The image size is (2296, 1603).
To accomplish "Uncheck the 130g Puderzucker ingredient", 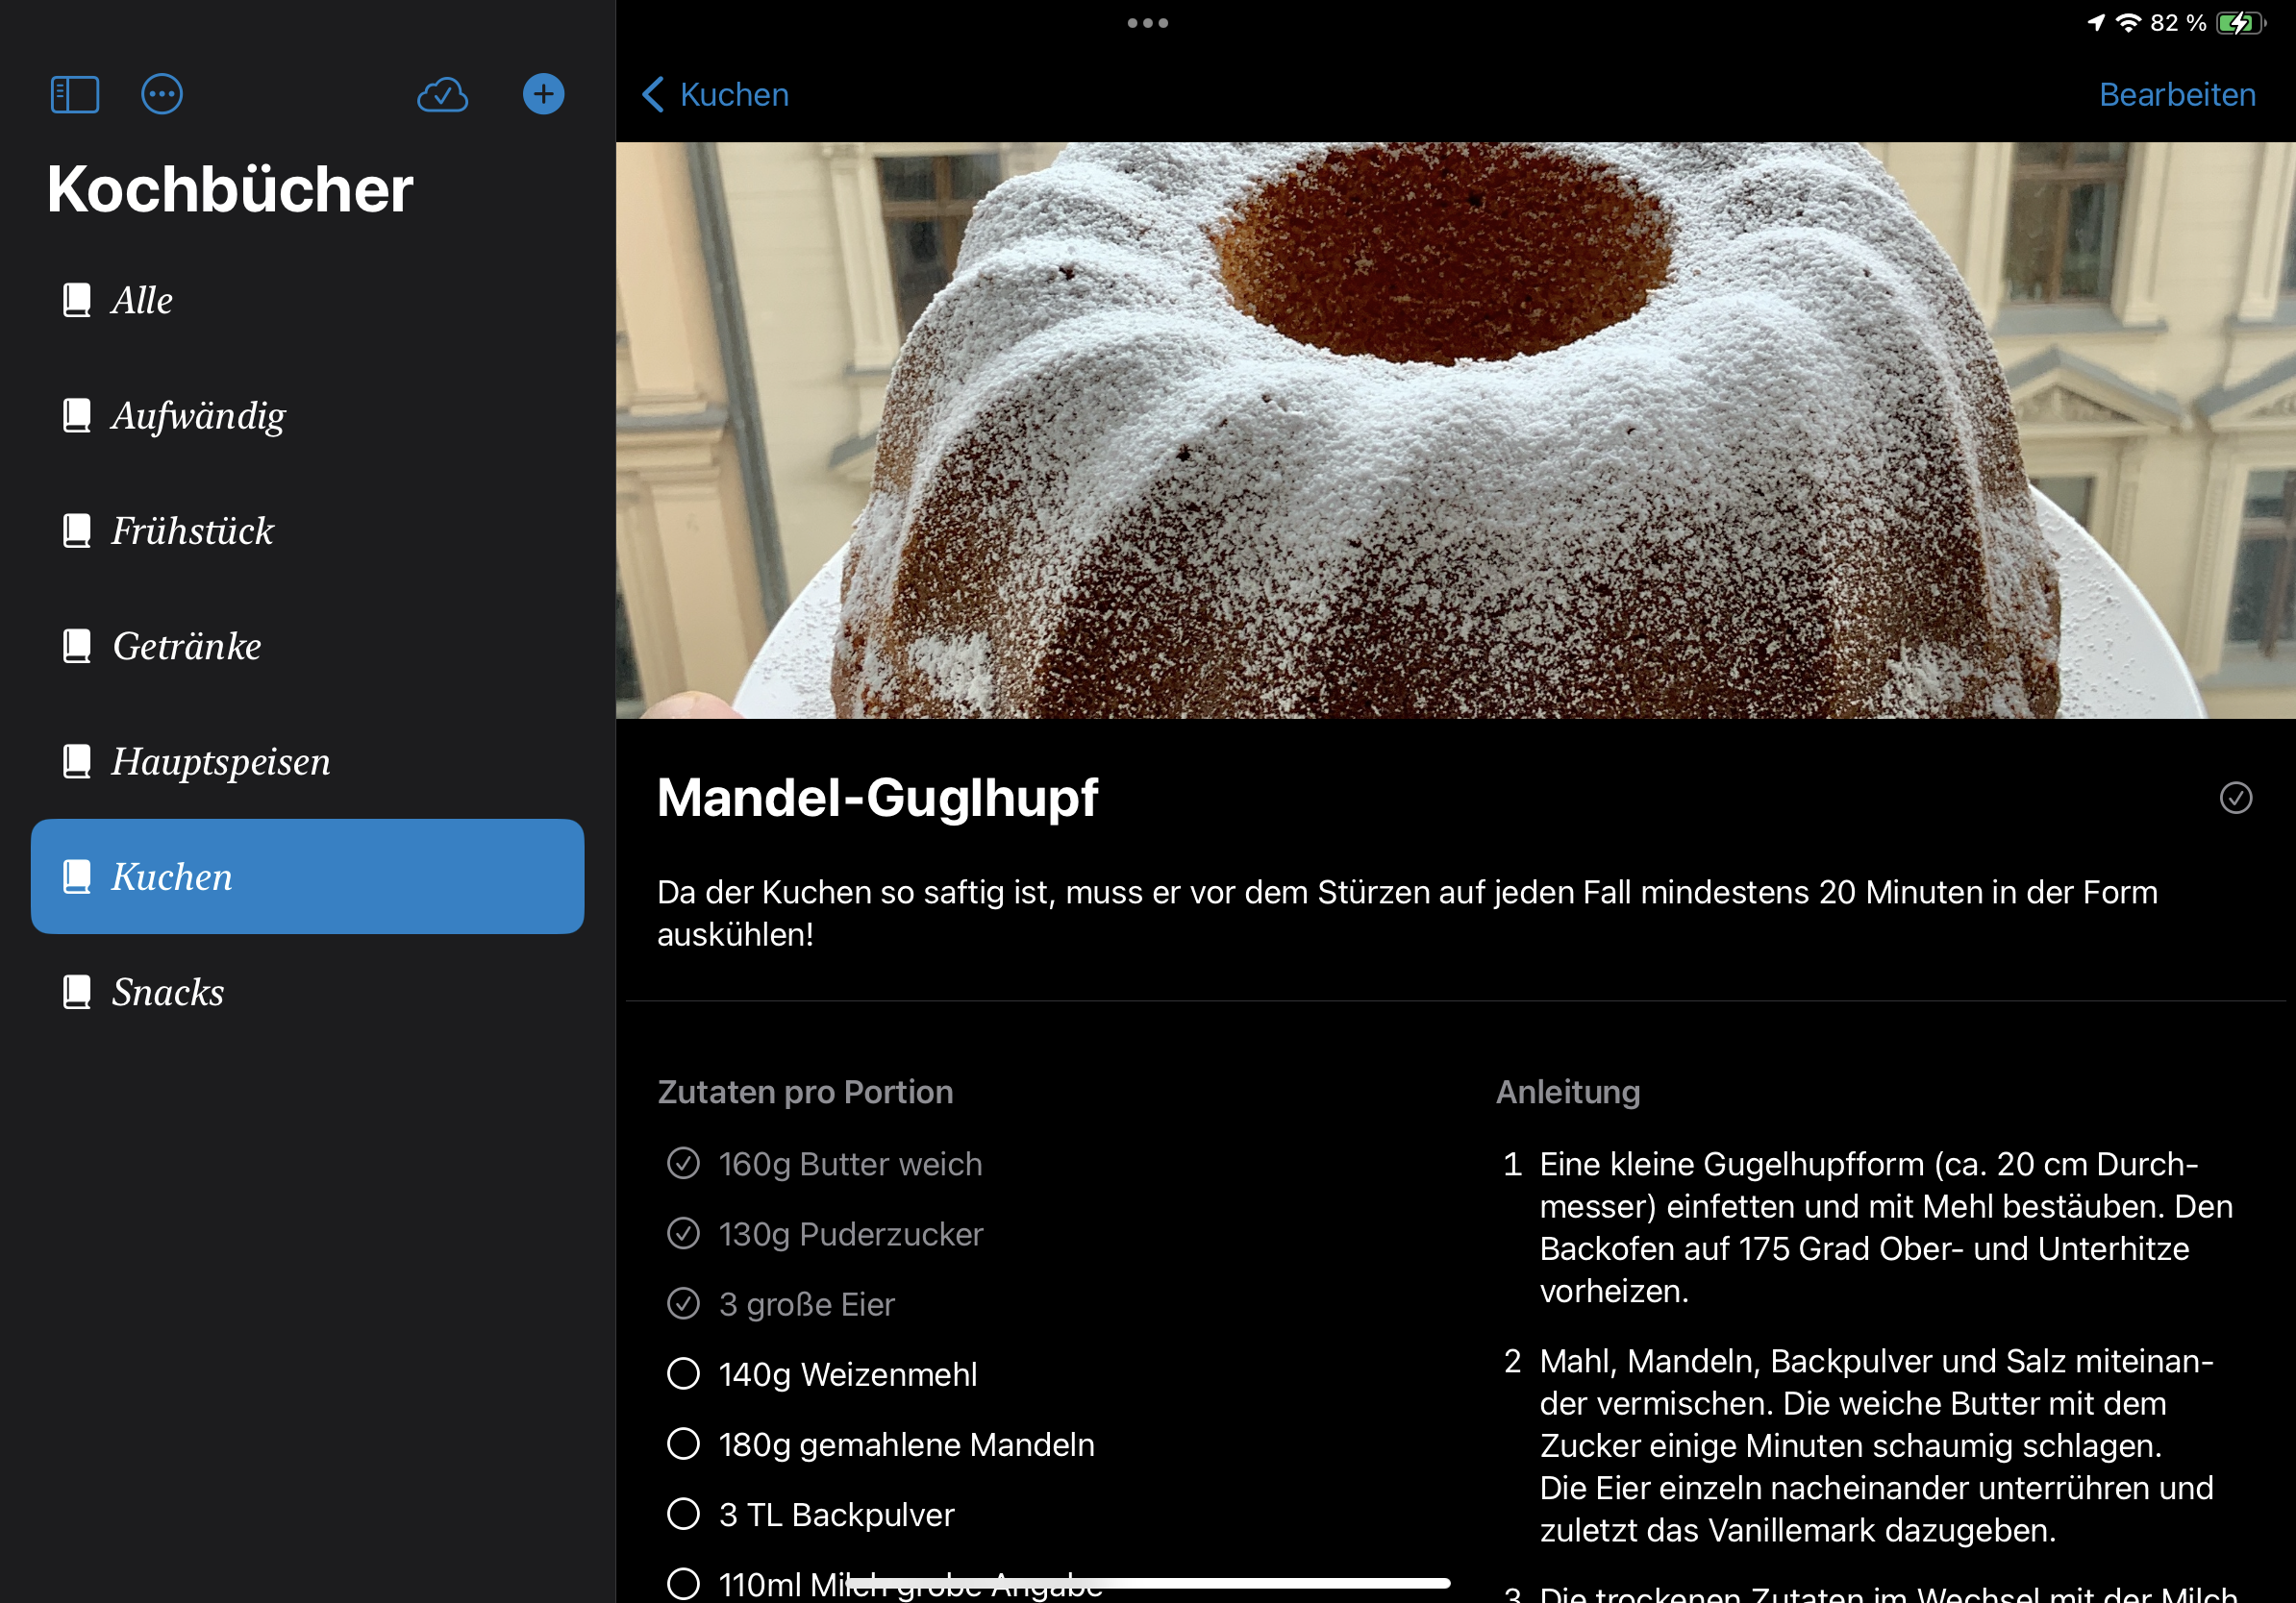I will (x=683, y=1233).
